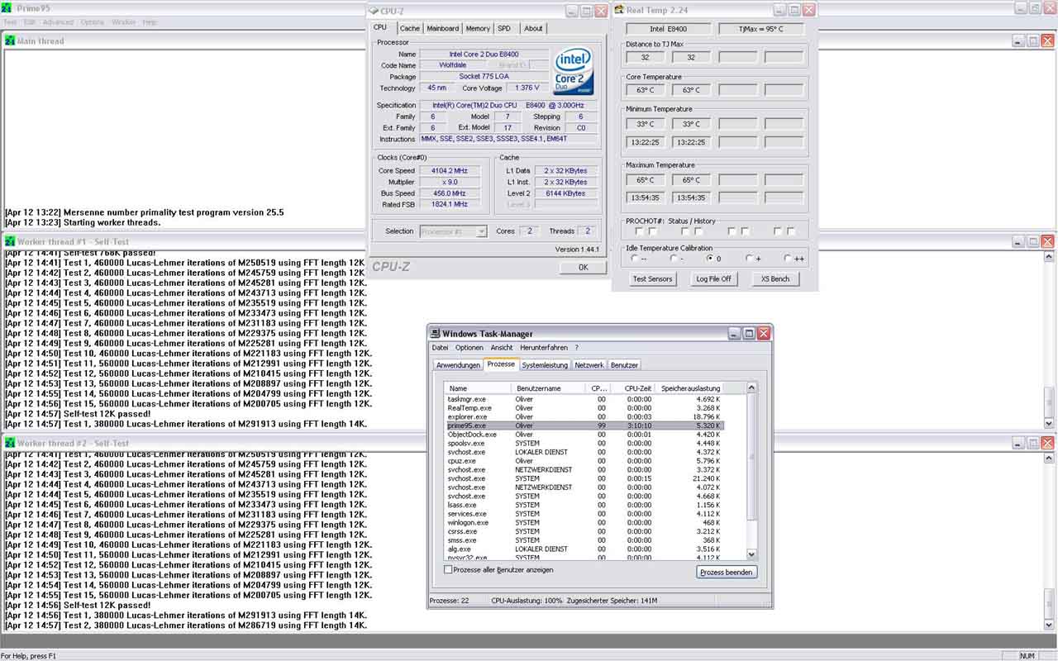Switch to the Netzwerk tab in Task-Manager
The width and height of the screenshot is (1058, 661).
pos(589,365)
